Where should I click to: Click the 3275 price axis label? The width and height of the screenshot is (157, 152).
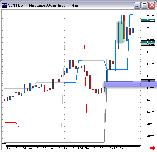pos(150,100)
